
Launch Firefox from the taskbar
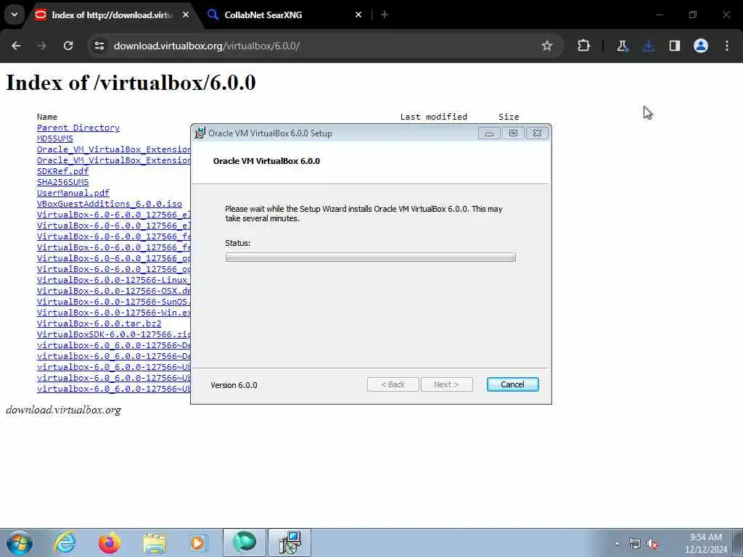(110, 542)
